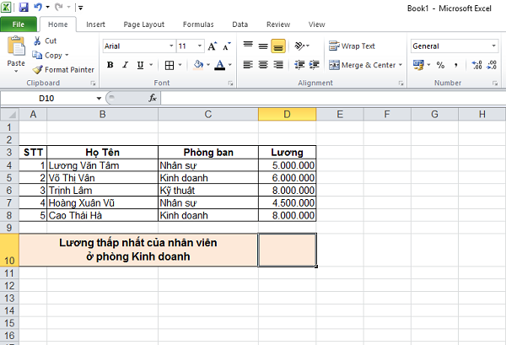Expand the Copy options arrow
The height and width of the screenshot is (345, 506).
(67, 55)
